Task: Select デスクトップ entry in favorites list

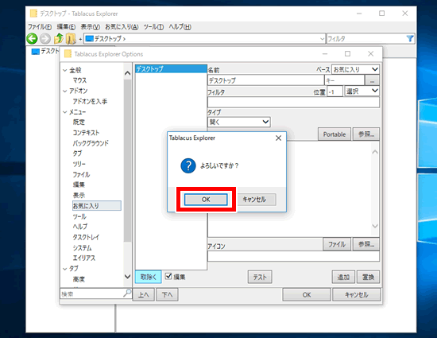Action: pos(171,69)
